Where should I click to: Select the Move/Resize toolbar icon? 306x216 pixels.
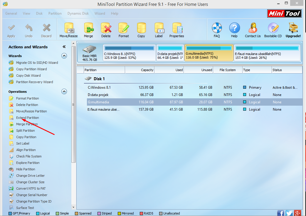(x=69, y=28)
